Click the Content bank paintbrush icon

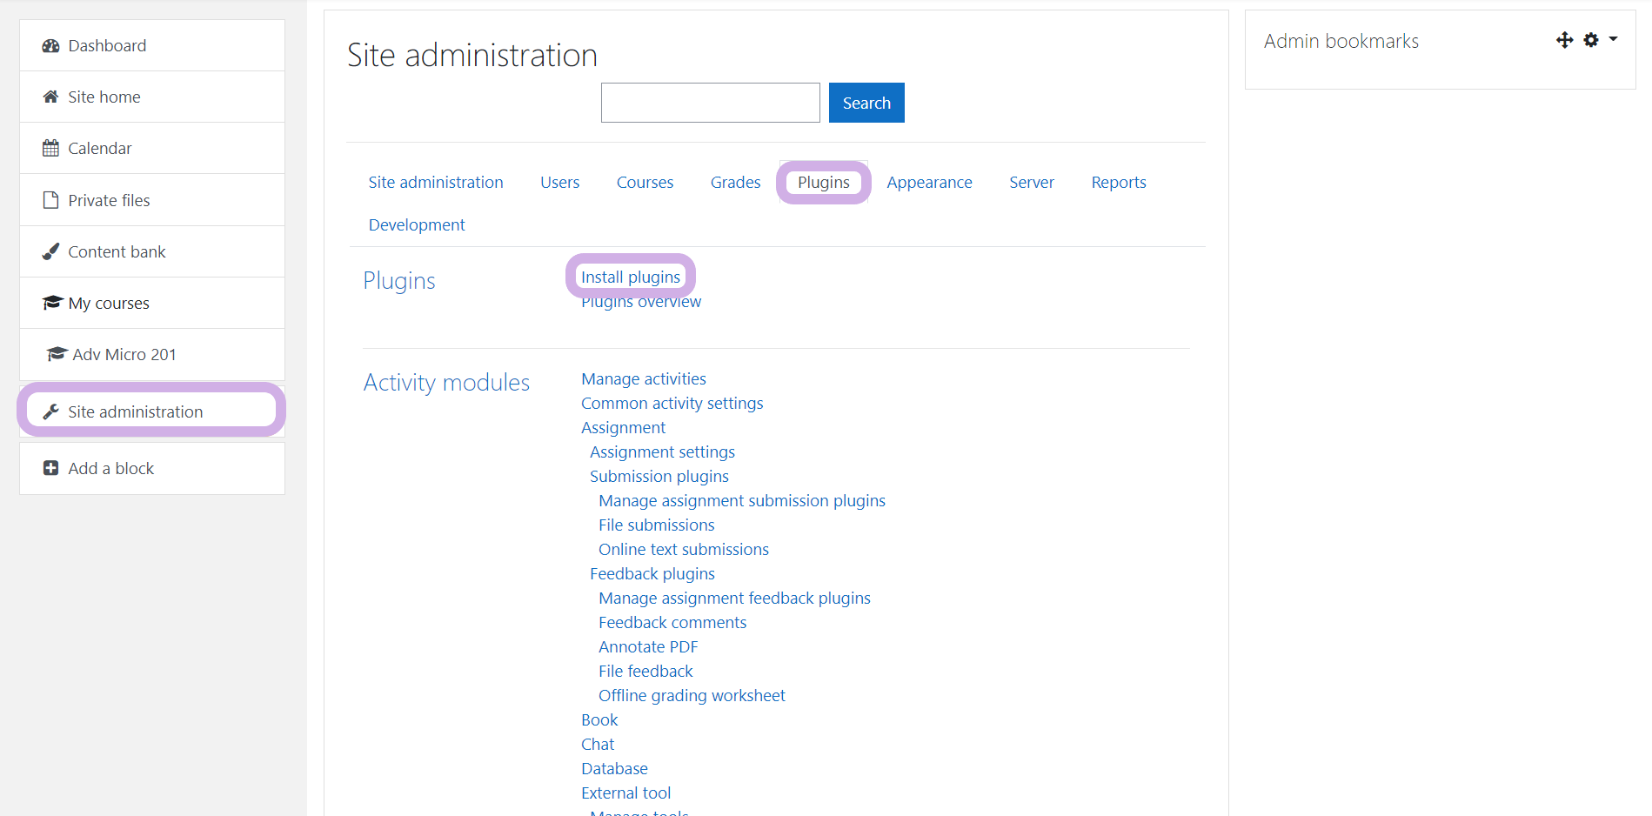[50, 252]
